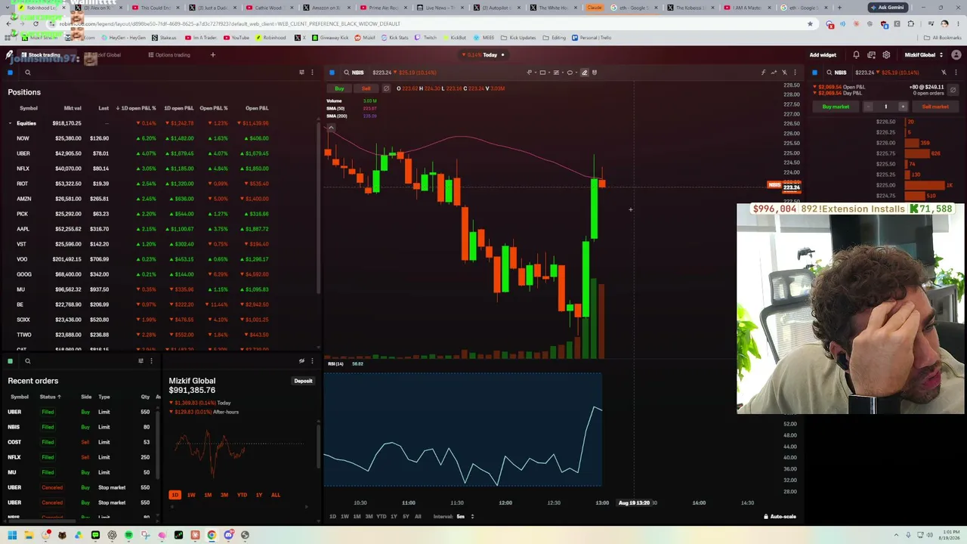Viewport: 967px width, 544px height.
Task: Open the account chart widget three-dot menu
Action: (312, 361)
